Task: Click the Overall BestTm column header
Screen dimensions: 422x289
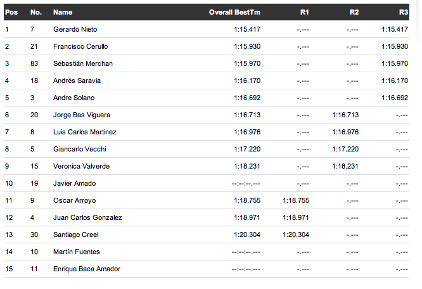Action: click(234, 12)
